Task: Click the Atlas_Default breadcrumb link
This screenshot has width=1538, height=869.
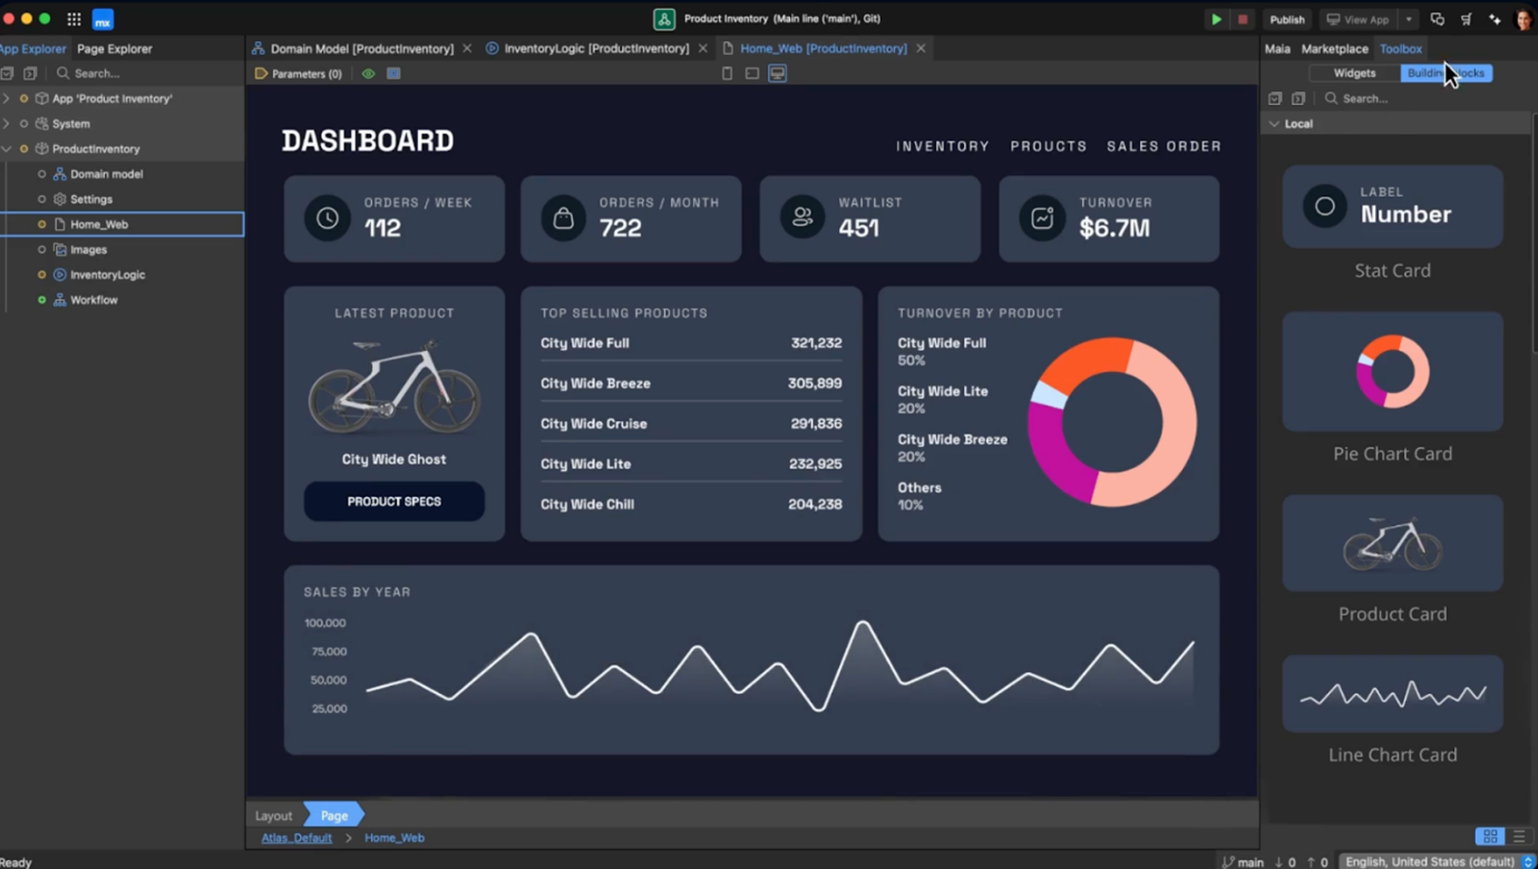Action: 297,837
